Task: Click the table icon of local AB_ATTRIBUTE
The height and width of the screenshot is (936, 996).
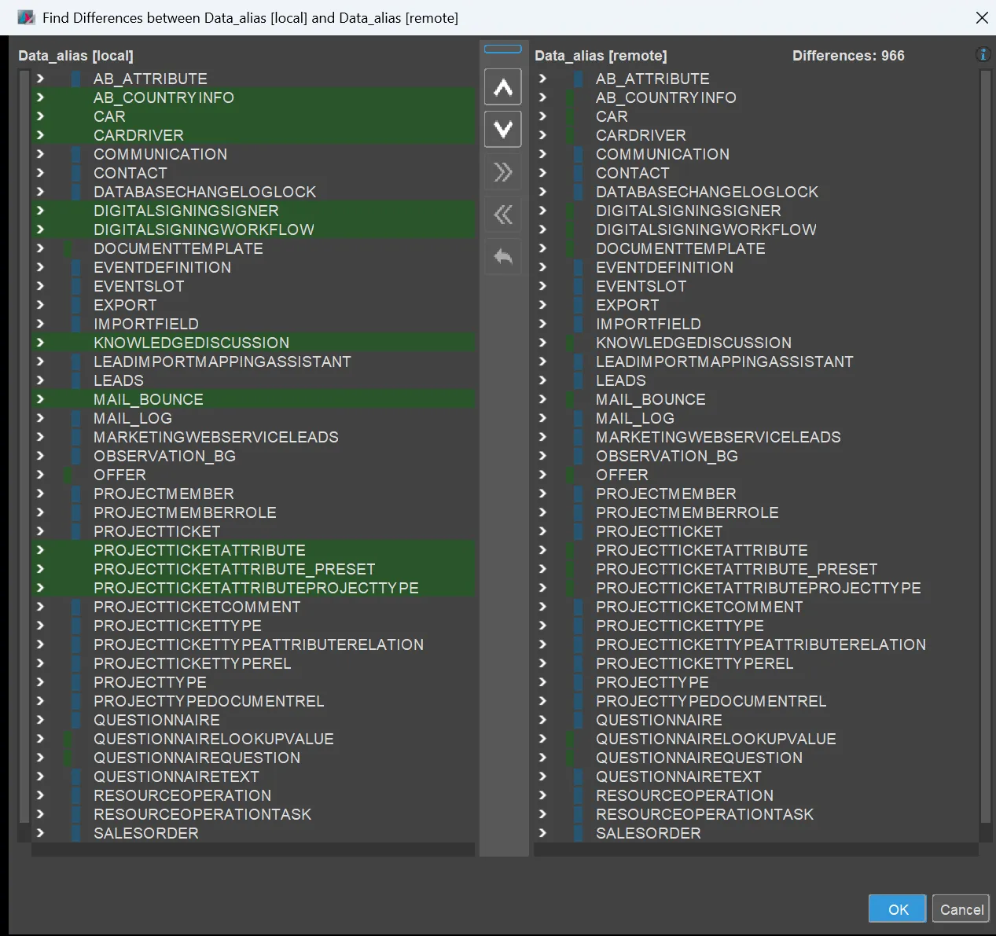Action: (x=76, y=79)
